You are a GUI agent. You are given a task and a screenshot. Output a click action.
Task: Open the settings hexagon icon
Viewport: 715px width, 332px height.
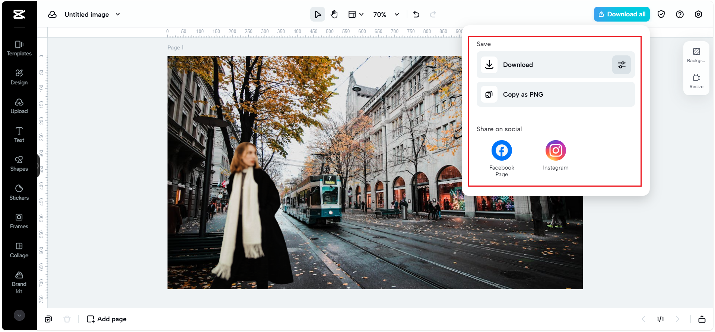(x=699, y=14)
